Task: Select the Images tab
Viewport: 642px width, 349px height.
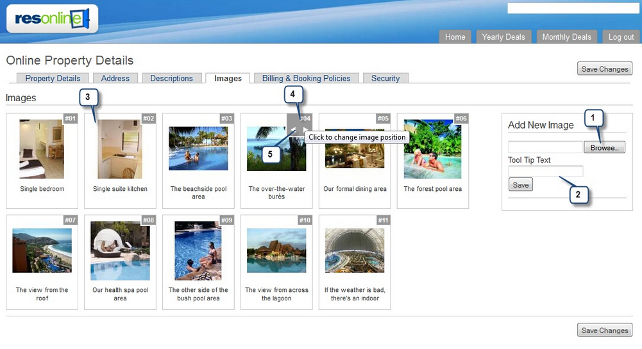Action: click(x=228, y=78)
